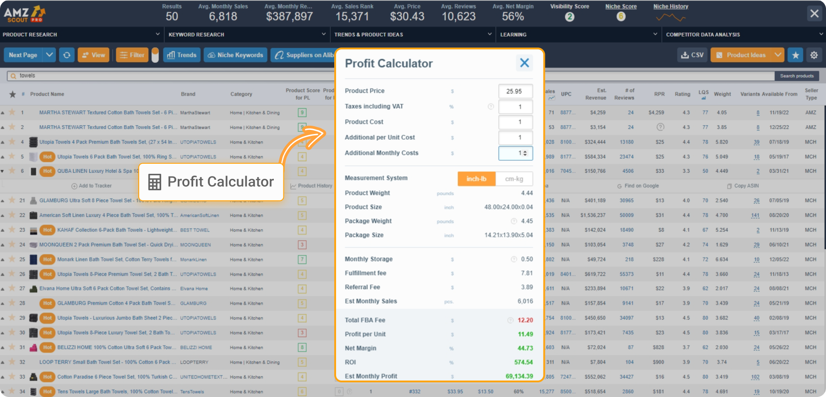Expand row 33 Cotton Paradise details
Viewport: 826px width, 397px height.
(3, 377)
